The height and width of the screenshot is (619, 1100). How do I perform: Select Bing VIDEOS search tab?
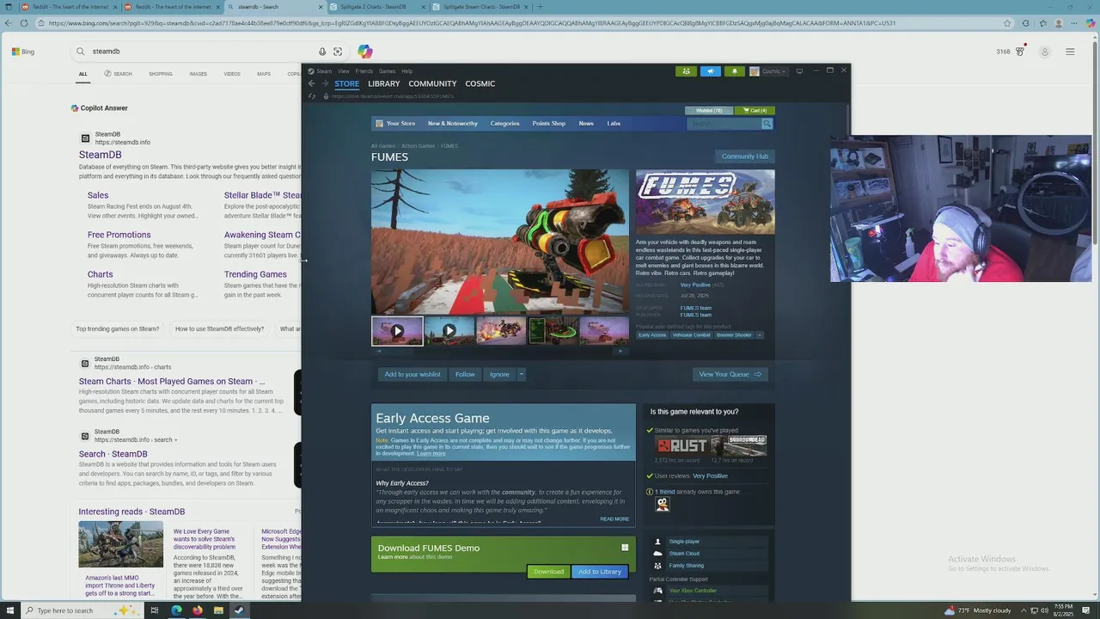pos(232,74)
